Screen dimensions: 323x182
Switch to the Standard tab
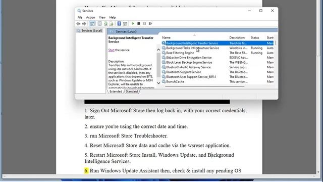(x=132, y=92)
